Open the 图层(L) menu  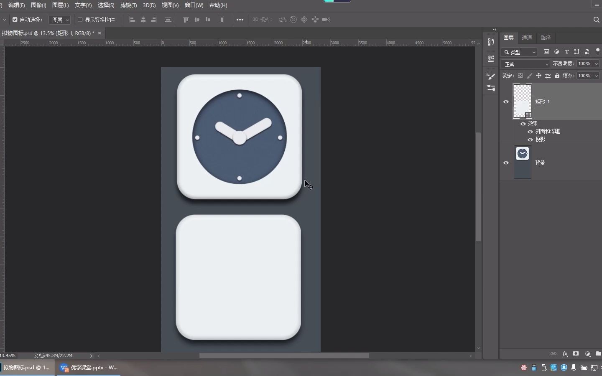61,5
